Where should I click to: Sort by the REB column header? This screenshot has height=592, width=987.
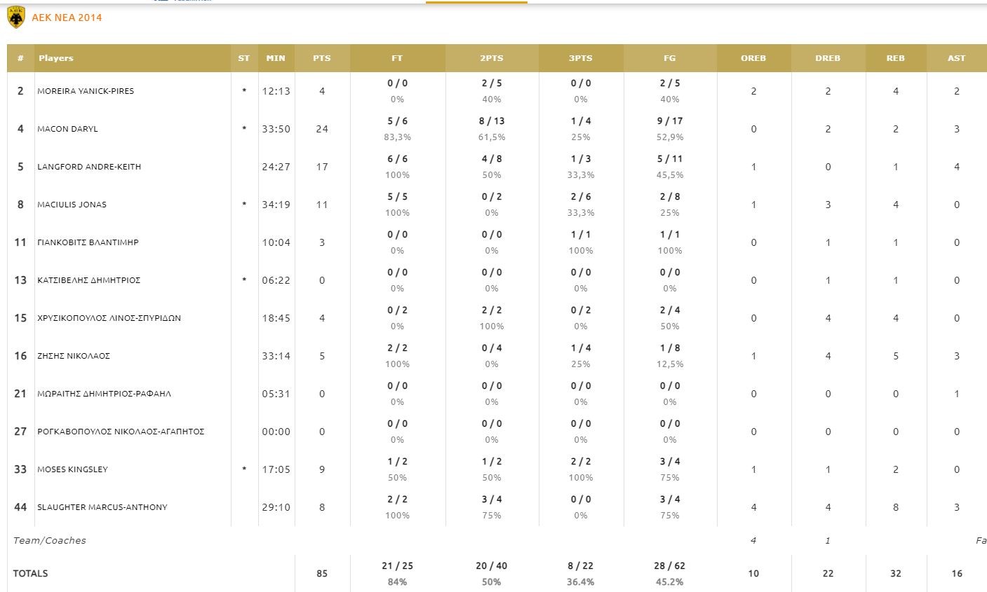point(896,58)
